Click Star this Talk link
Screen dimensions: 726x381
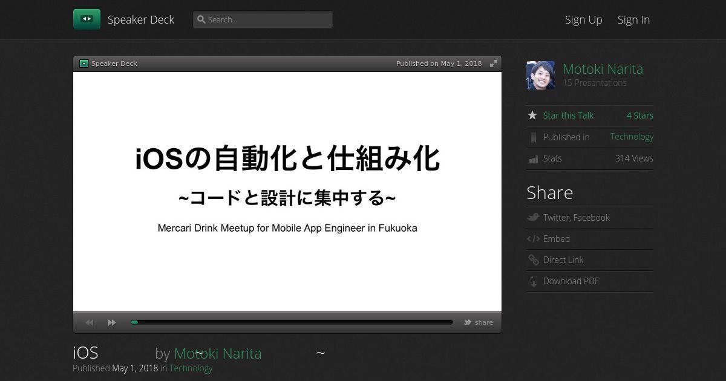(568, 116)
